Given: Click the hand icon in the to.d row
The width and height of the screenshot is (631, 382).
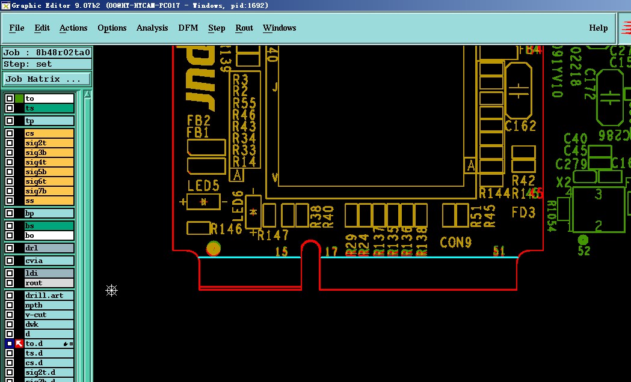Looking at the screenshot, I should tap(66, 344).
